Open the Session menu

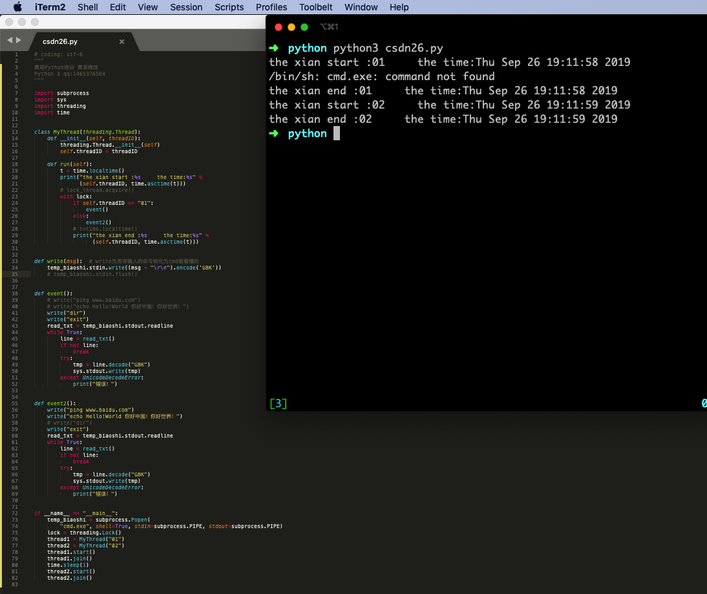(186, 7)
